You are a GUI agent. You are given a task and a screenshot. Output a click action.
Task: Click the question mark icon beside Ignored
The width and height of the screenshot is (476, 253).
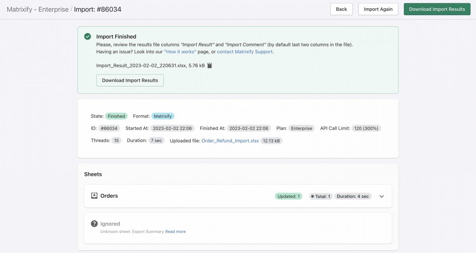[94, 223]
